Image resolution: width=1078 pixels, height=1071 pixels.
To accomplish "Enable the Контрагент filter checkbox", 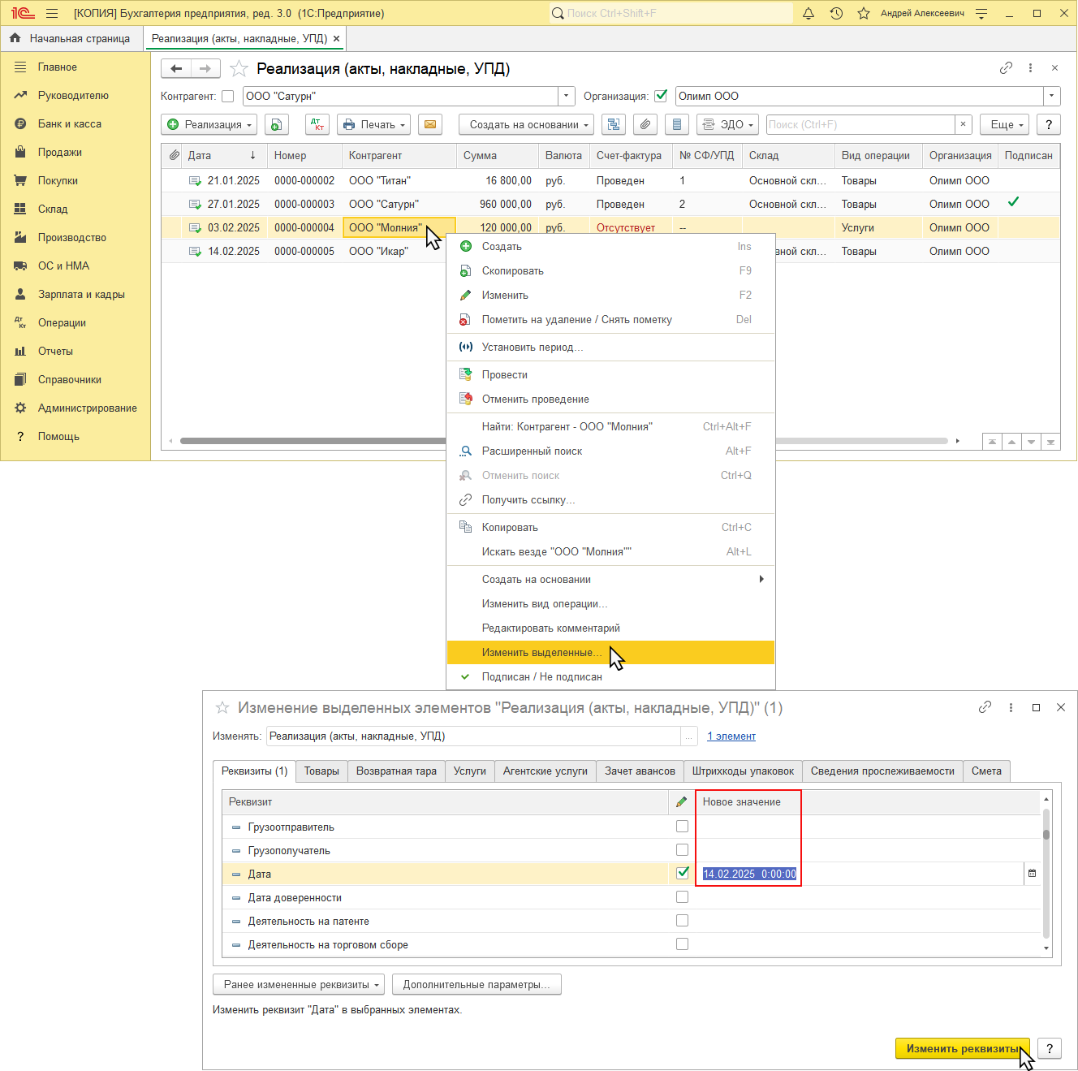I will pyautogui.click(x=228, y=96).
